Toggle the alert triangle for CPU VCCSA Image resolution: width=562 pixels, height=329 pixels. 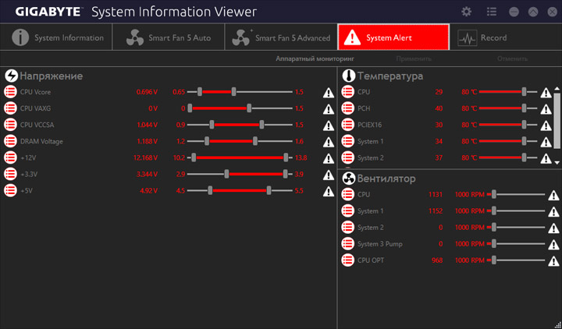[x=329, y=126]
